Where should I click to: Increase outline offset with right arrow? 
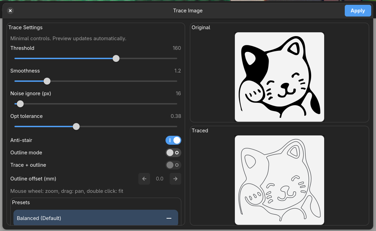[x=175, y=179]
